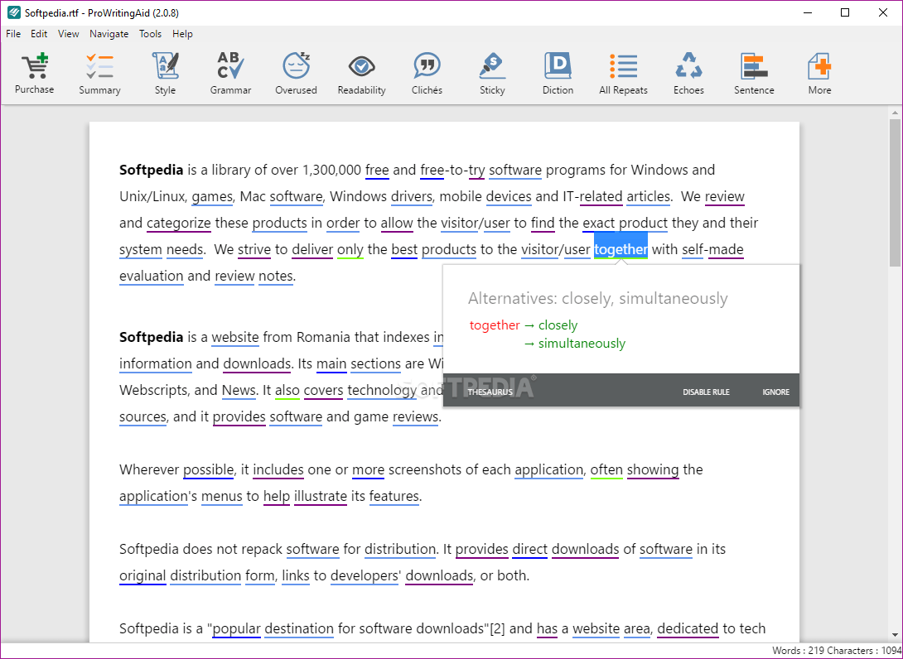This screenshot has height=659, width=903.
Task: Open the Edit menu
Action: [38, 34]
